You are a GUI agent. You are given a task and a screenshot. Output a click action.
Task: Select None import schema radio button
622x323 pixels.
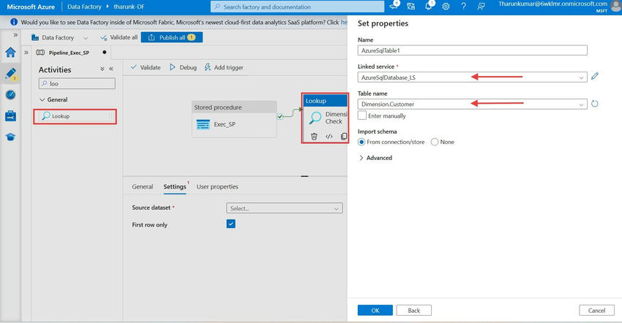tap(435, 142)
